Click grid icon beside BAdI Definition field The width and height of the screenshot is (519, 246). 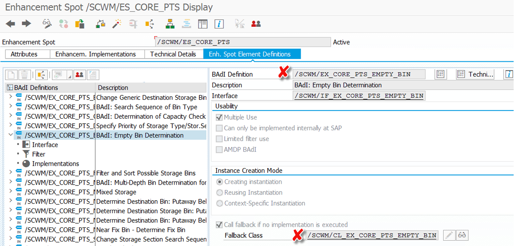(441, 74)
